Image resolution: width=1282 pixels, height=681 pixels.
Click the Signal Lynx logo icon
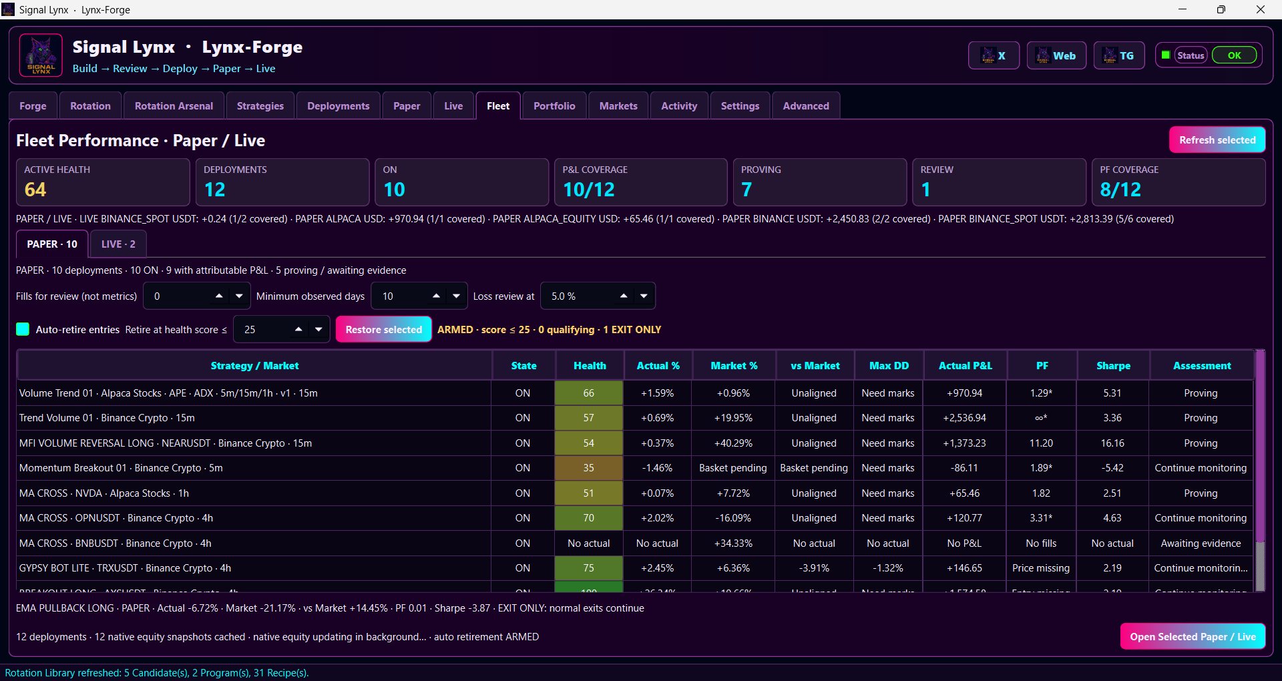click(x=41, y=55)
